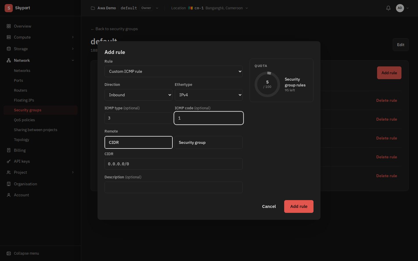The height and width of the screenshot is (261, 418).
Task: Click the Storage database icon
Action: 9,49
